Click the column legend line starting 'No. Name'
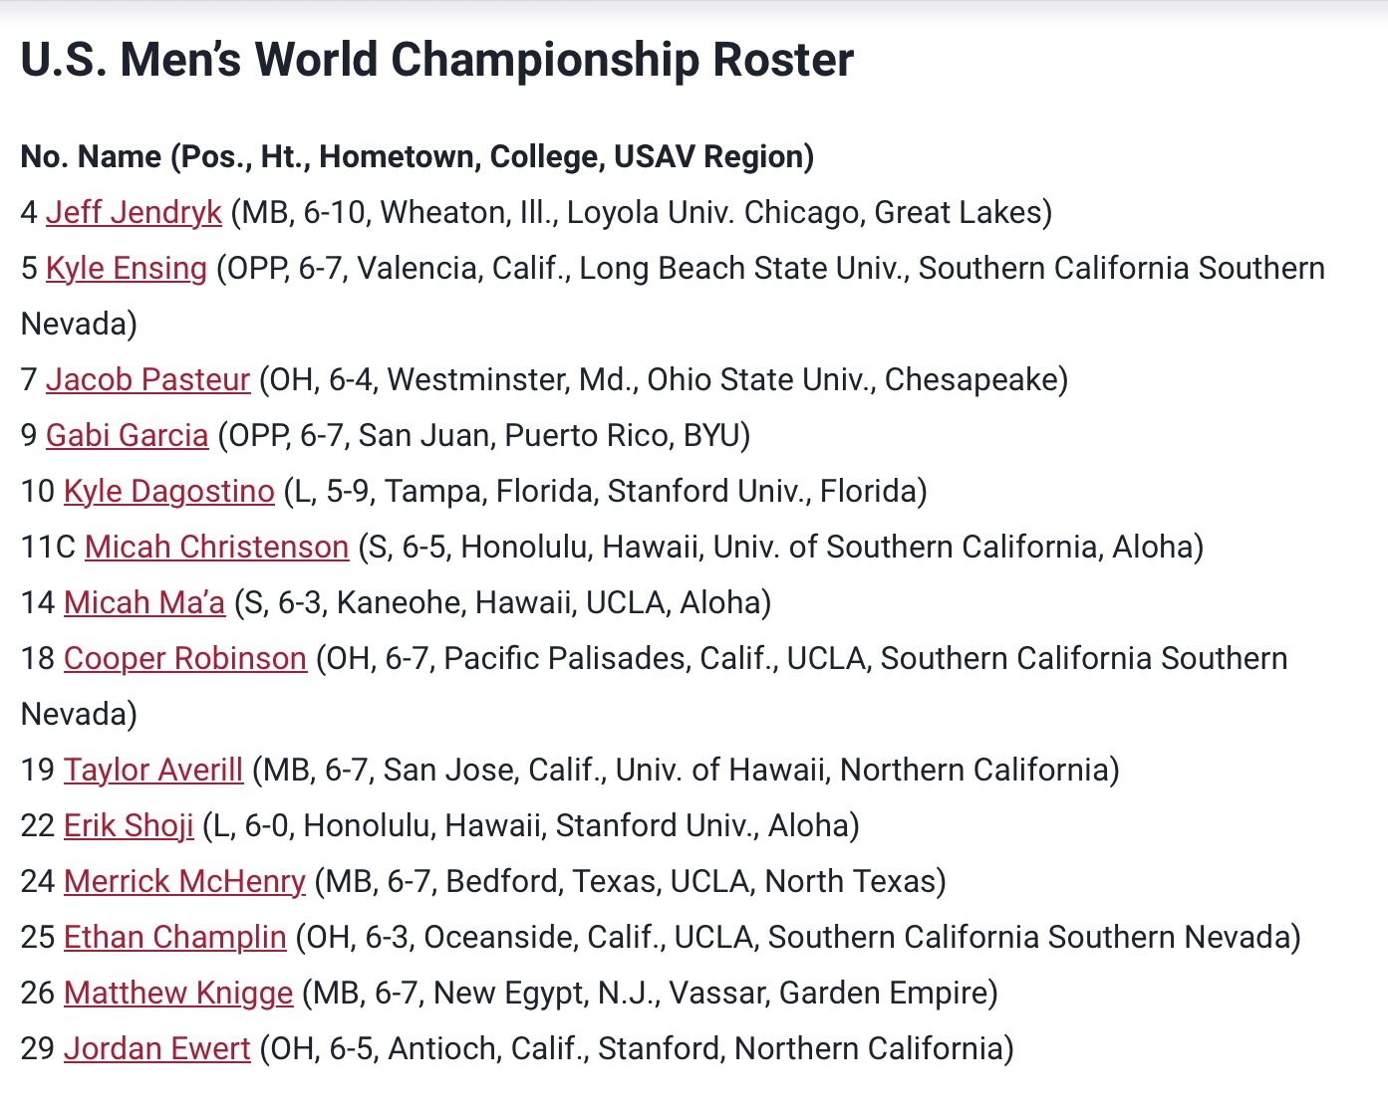The height and width of the screenshot is (1114, 1388). [417, 156]
